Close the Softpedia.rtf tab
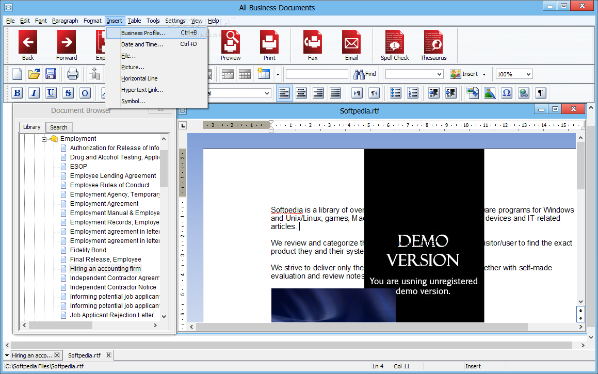Image resolution: width=598 pixels, height=374 pixels. click(108, 355)
